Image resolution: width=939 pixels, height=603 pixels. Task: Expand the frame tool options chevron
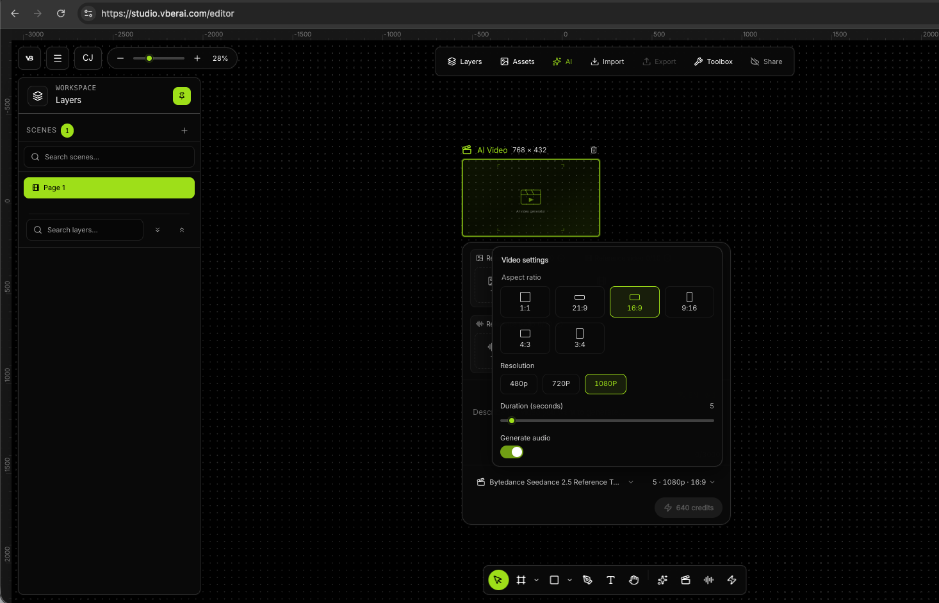(x=537, y=580)
